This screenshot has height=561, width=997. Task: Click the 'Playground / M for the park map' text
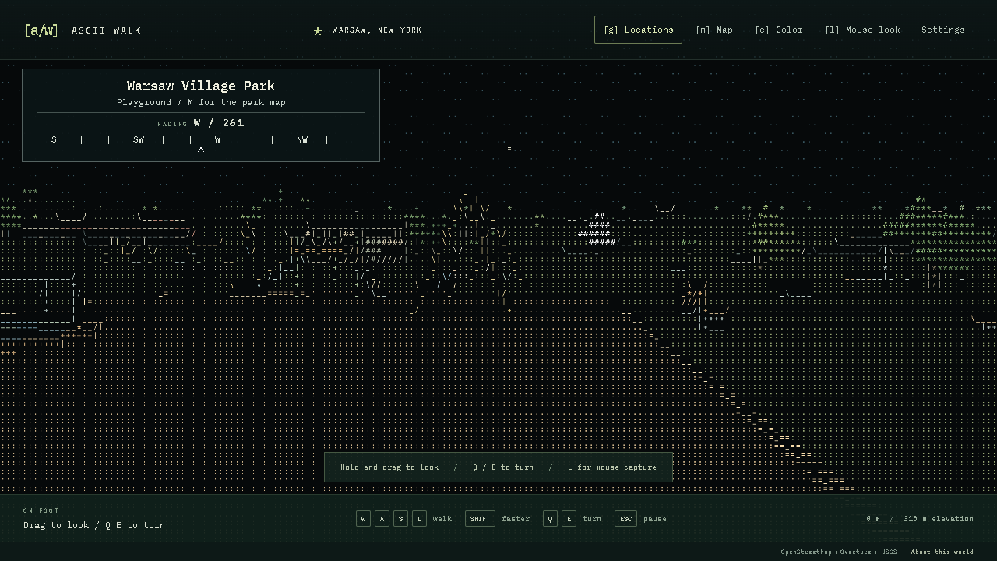(x=201, y=102)
